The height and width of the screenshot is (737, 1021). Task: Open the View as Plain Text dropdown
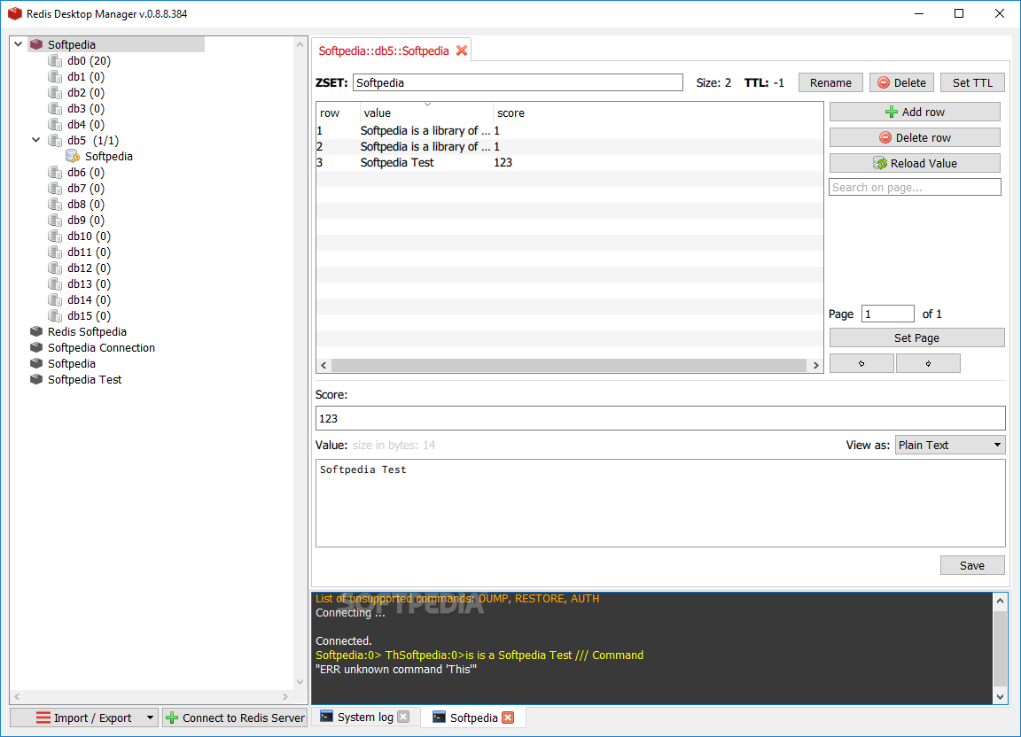pyautogui.click(x=950, y=445)
